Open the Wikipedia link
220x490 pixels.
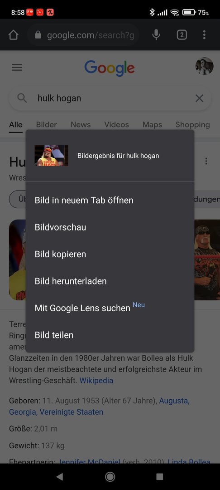click(x=96, y=380)
